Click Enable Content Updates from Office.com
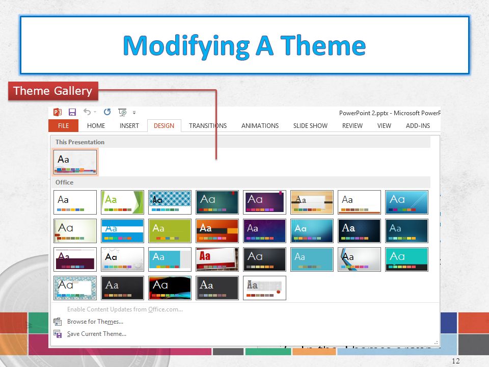Viewport: 489px width, 367px height. click(x=125, y=309)
